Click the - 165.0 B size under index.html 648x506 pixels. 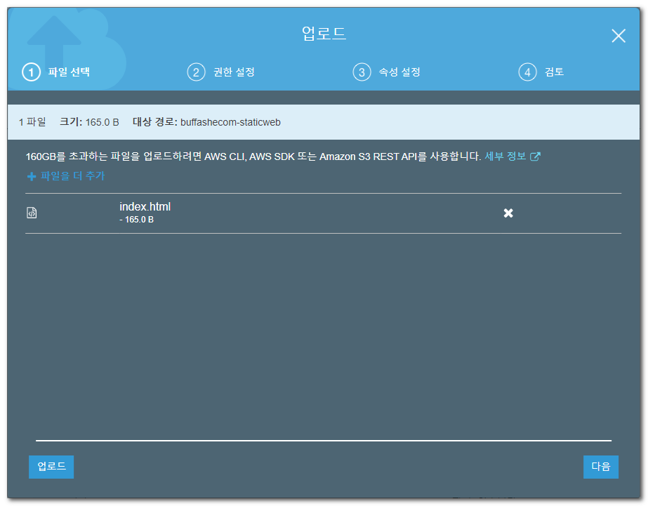[136, 220]
